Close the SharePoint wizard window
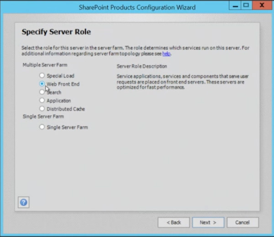Viewport: 274px width, 237px height. tap(262, 5)
